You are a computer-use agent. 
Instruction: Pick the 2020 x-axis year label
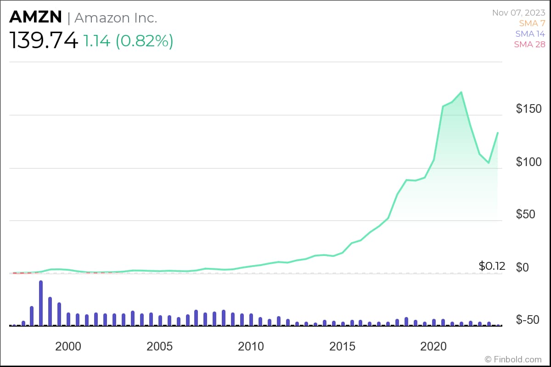click(433, 346)
